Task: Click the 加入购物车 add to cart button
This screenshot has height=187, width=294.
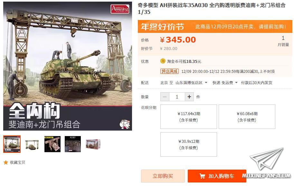Action: click(x=217, y=176)
